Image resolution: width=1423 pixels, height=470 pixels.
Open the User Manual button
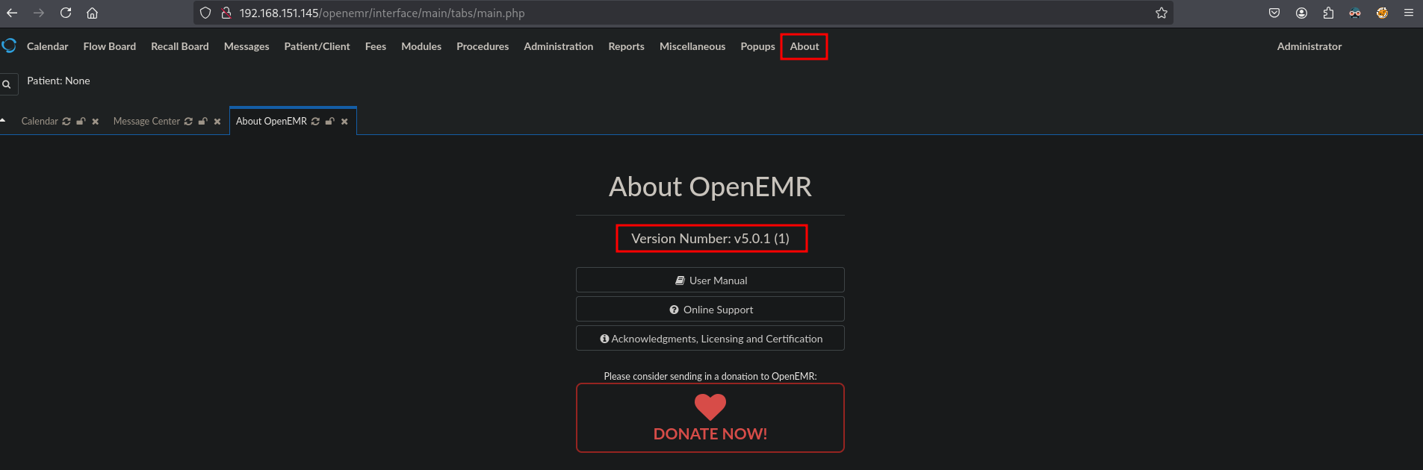pos(710,281)
